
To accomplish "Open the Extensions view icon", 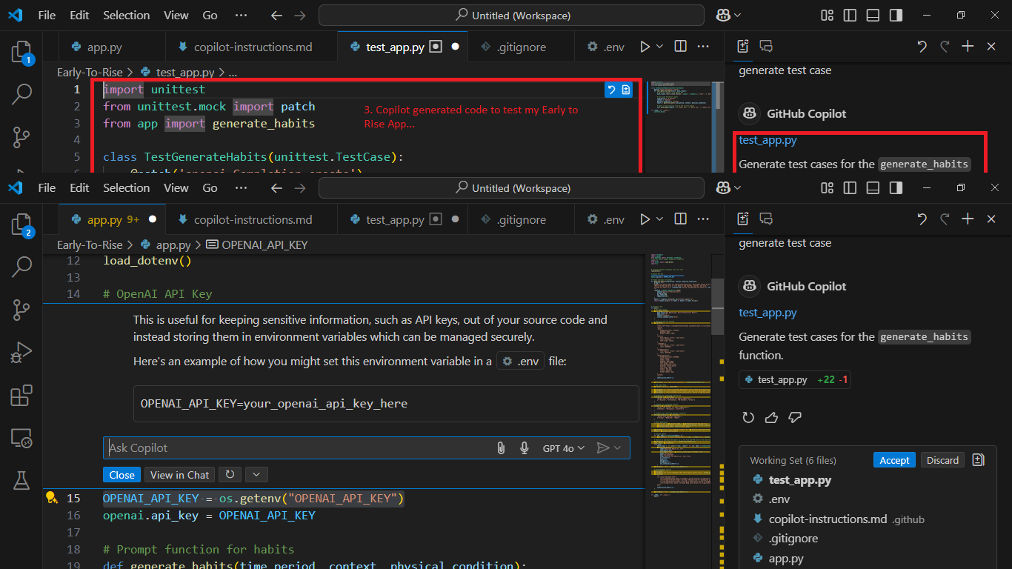I will click(x=21, y=396).
